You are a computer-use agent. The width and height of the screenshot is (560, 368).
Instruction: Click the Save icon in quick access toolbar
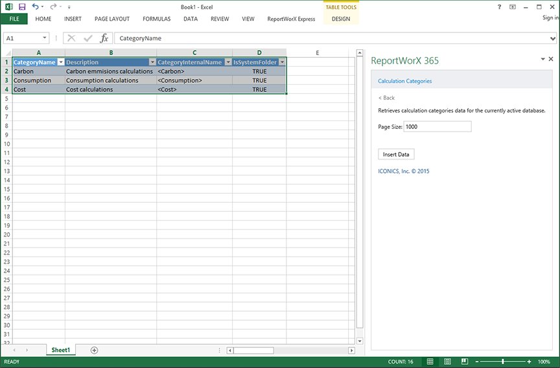(x=22, y=6)
